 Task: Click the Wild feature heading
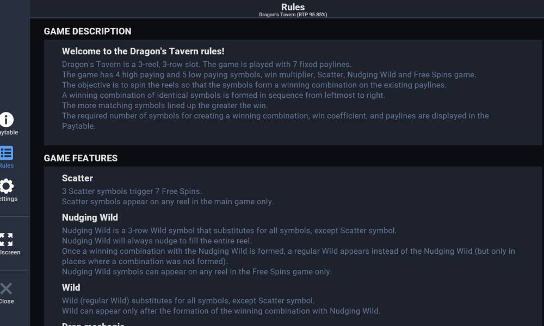(x=71, y=287)
